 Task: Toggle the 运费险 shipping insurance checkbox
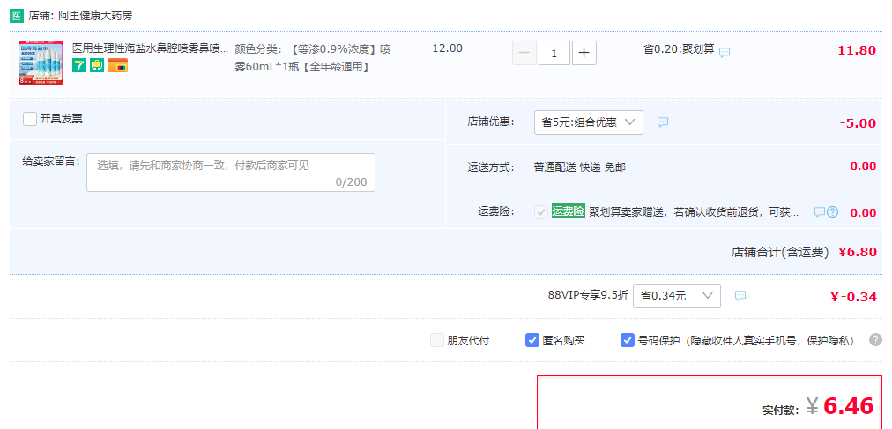point(541,212)
